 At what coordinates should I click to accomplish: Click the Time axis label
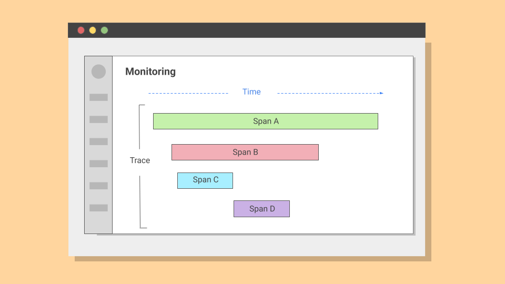tap(251, 92)
